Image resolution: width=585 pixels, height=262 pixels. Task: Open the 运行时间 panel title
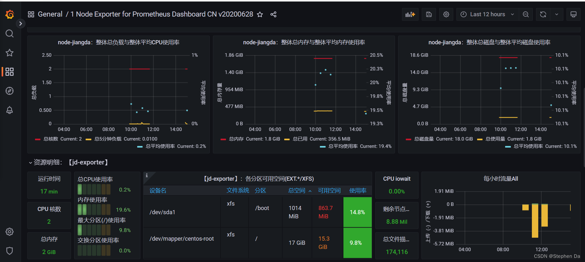point(49,179)
